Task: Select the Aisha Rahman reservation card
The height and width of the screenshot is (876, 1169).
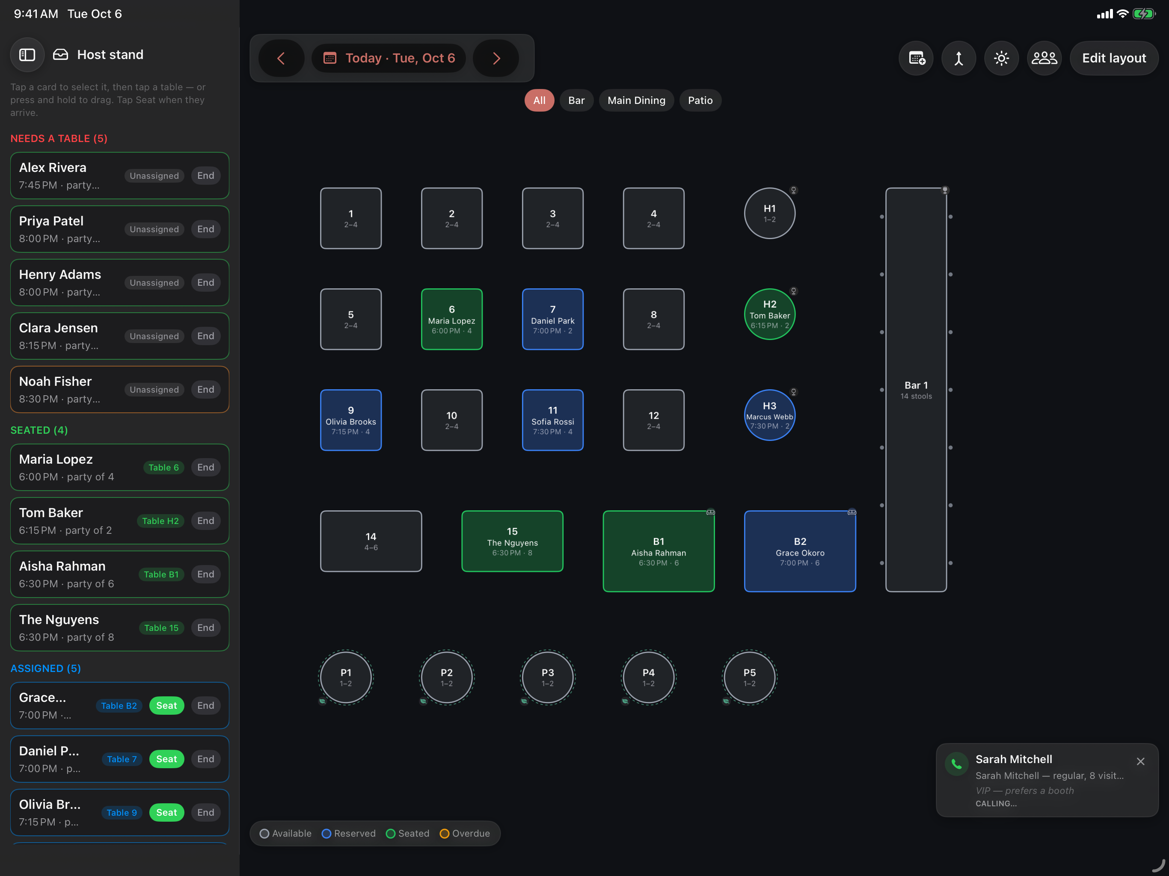Action: click(119, 574)
